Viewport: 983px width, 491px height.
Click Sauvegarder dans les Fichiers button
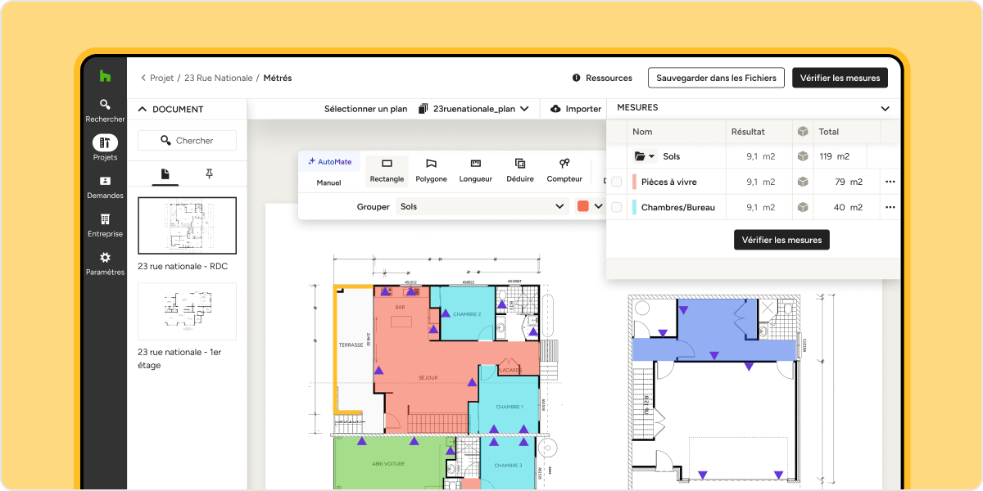(716, 78)
